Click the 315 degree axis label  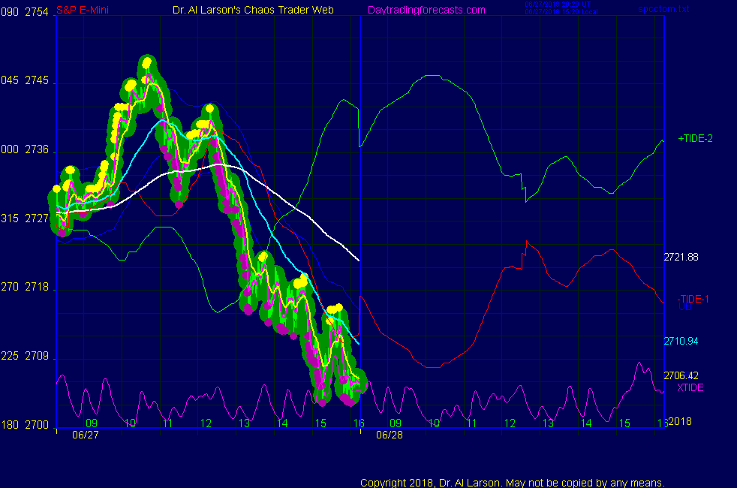click(x=10, y=218)
